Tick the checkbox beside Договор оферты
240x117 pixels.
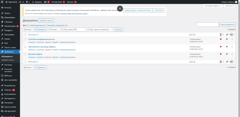(x=25, y=54)
